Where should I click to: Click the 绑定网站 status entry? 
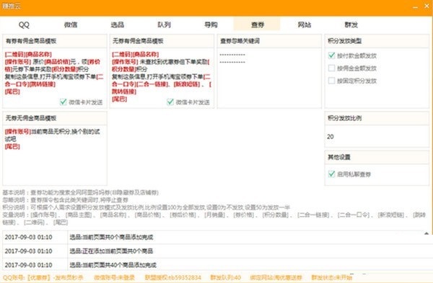(276, 277)
